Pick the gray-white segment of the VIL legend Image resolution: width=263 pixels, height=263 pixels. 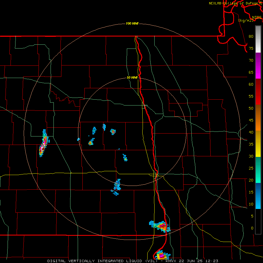(258, 39)
